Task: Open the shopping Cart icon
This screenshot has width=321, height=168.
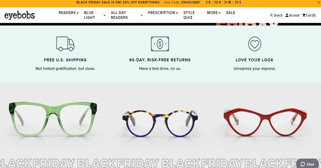Action: click(x=304, y=15)
